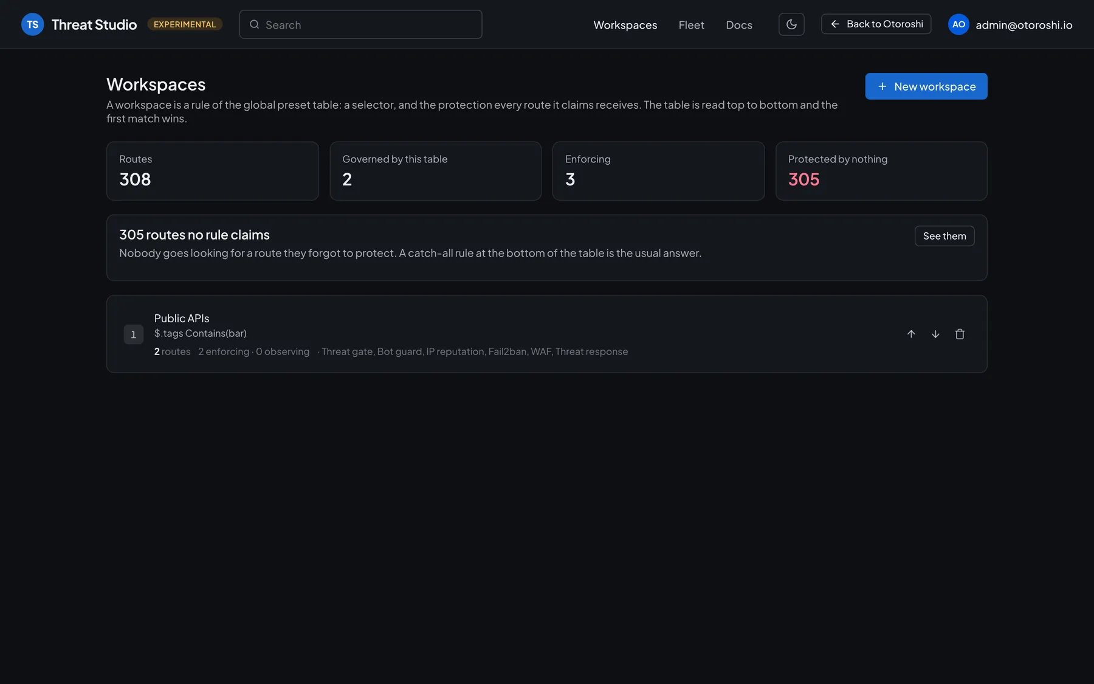1094x684 pixels.
Task: Move Public APIs rule down
Action: pyautogui.click(x=935, y=334)
